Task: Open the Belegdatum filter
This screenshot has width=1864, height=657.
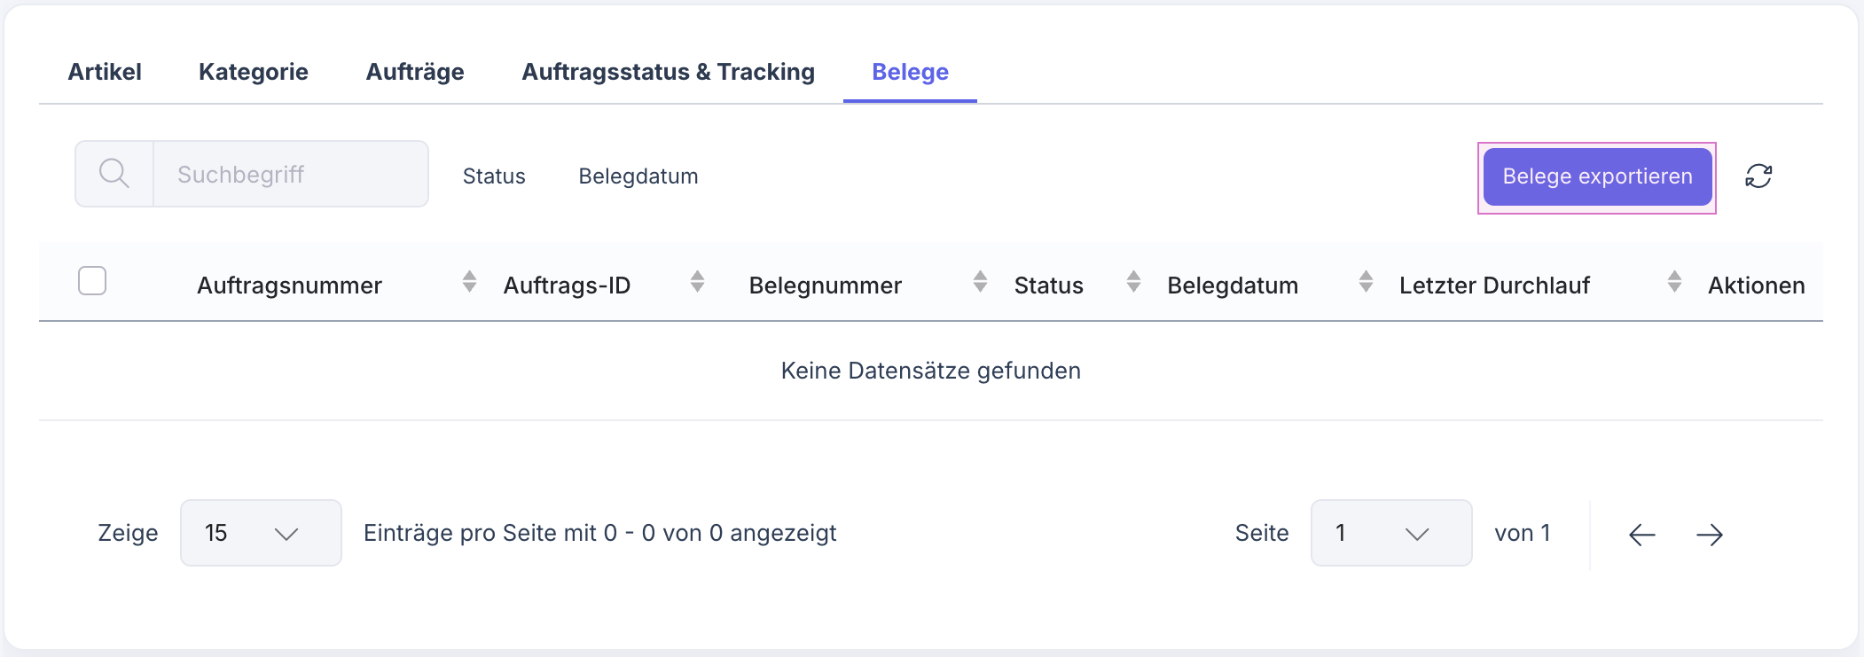Action: click(638, 176)
